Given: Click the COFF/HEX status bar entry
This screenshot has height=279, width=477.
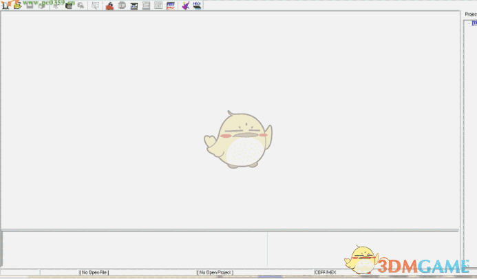Looking at the screenshot, I should (325, 272).
